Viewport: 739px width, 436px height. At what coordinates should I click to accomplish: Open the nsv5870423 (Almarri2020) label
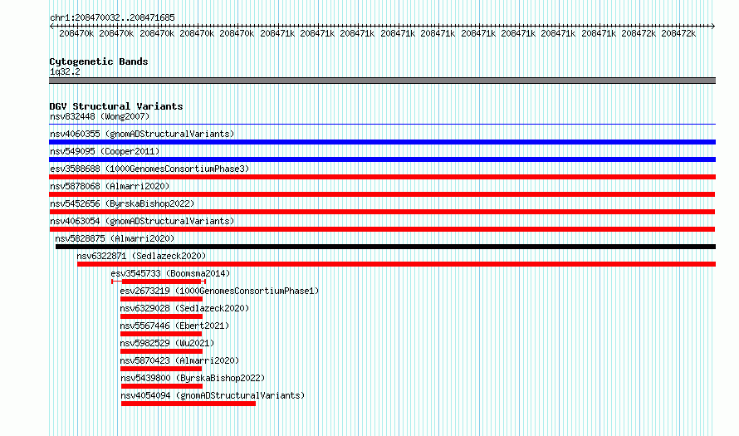tap(179, 360)
